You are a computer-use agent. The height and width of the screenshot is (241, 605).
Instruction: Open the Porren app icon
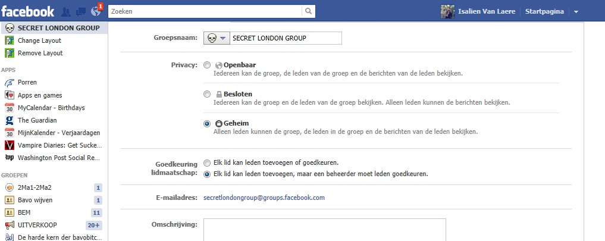10,83
